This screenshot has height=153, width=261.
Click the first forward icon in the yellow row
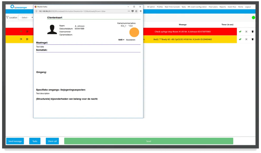[x=21, y=39]
